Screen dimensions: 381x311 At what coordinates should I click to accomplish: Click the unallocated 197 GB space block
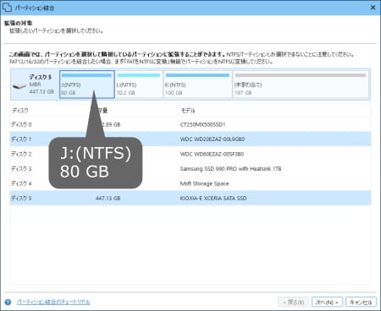tap(301, 85)
